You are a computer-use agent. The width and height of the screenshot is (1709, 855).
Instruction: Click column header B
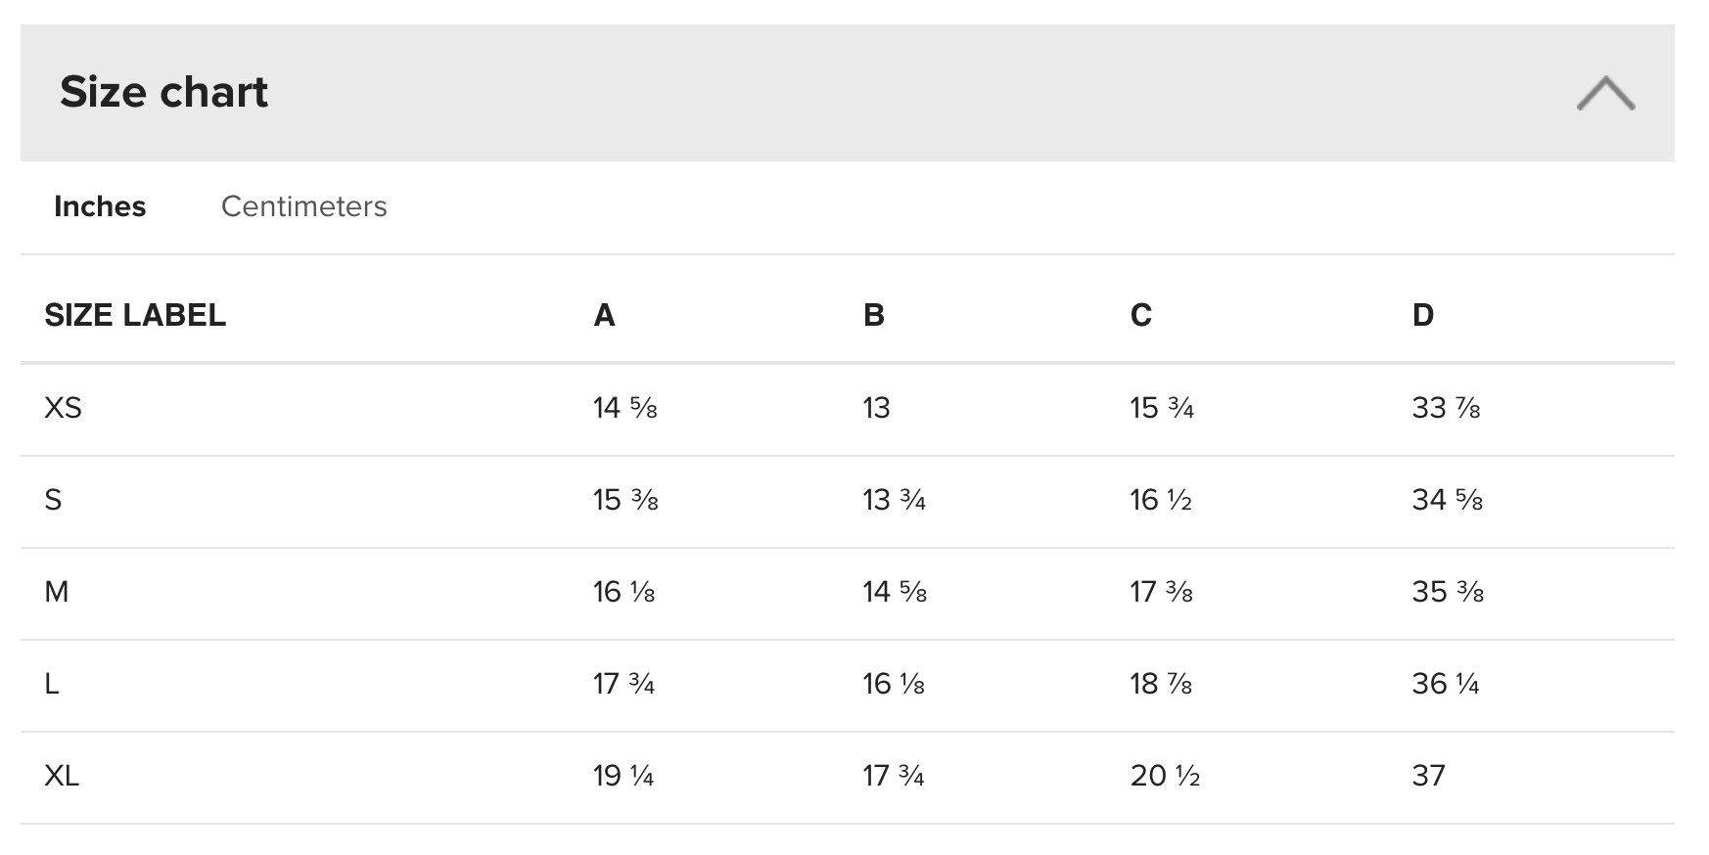point(873,315)
